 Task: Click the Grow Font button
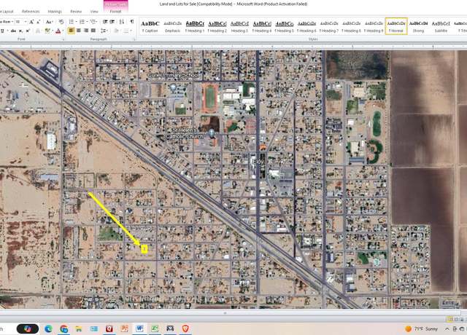(31, 22)
